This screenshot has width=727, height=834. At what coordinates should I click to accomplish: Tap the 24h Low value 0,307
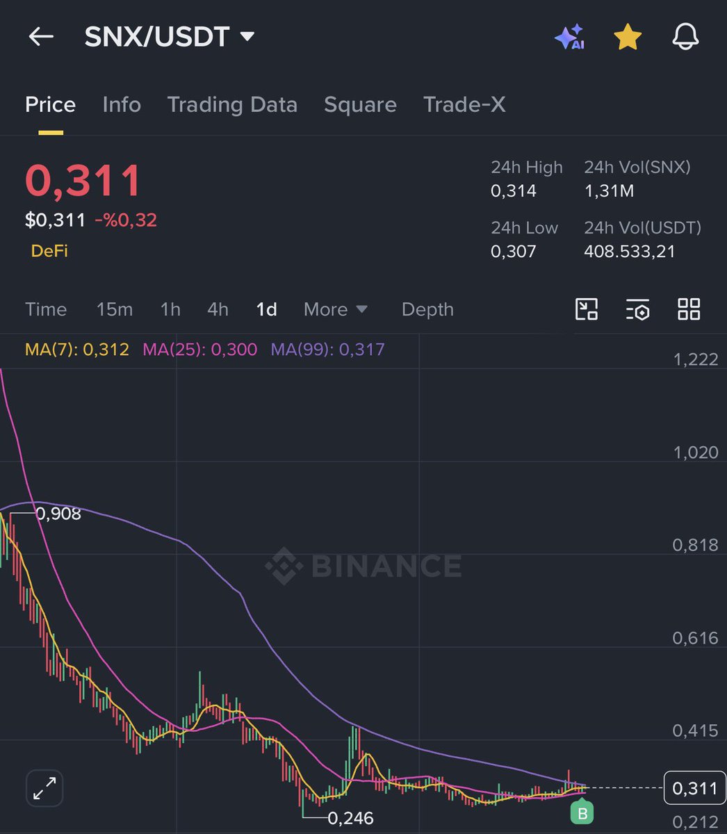tap(514, 251)
